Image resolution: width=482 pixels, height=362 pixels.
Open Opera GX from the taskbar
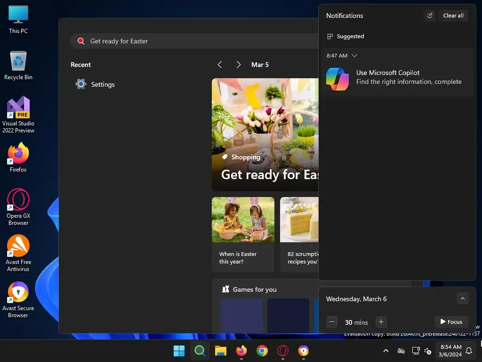[x=283, y=351]
